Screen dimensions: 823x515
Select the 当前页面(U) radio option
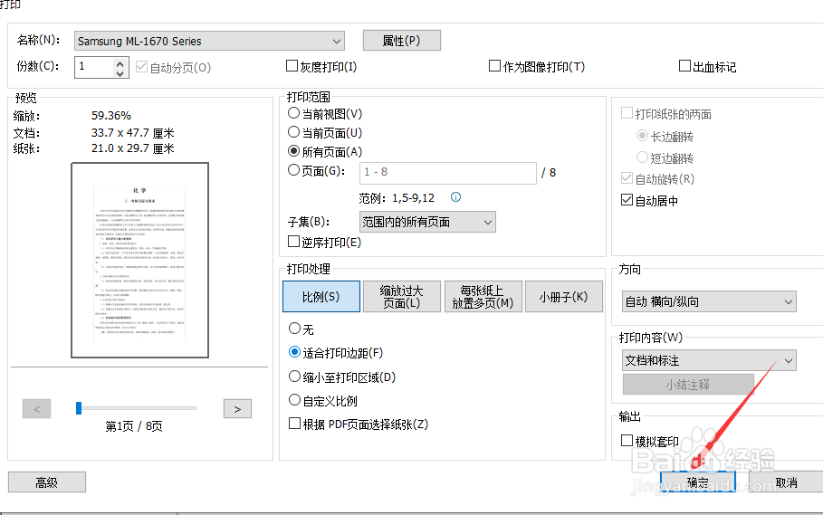[294, 132]
